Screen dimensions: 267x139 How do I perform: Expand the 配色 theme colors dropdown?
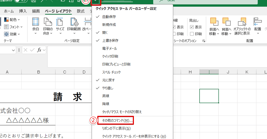(x=12, y=20)
